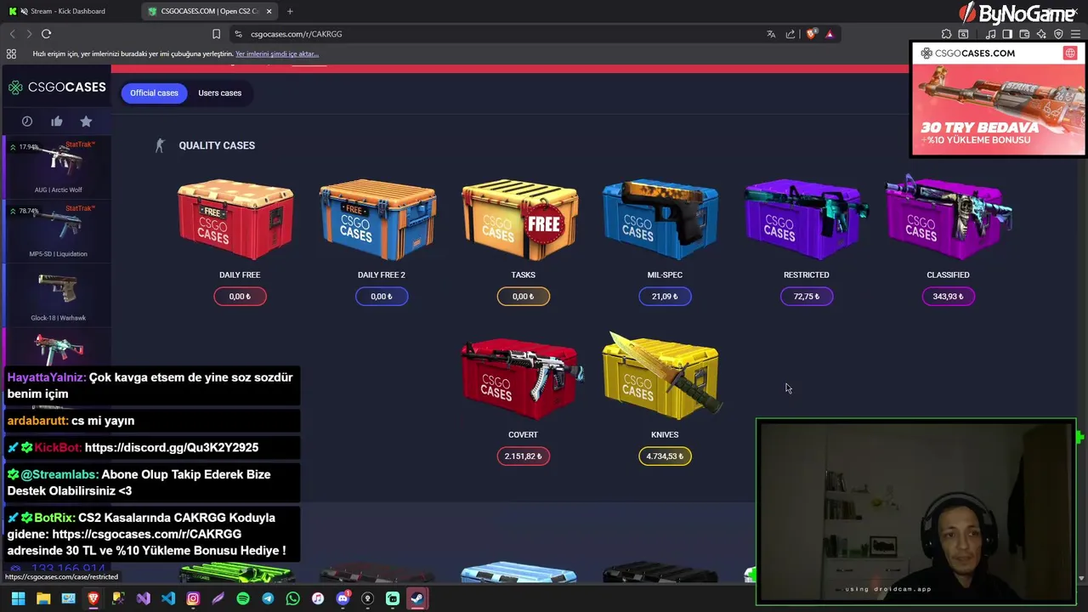Open Instagram from the taskbar

193,598
